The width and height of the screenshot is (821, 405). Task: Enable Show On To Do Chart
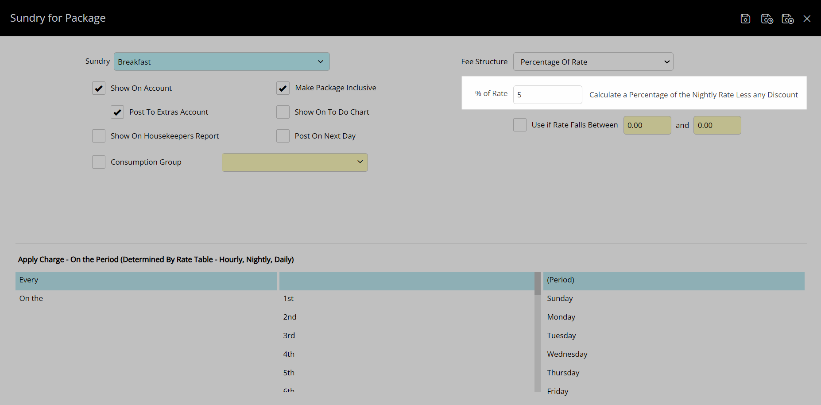pyautogui.click(x=283, y=112)
